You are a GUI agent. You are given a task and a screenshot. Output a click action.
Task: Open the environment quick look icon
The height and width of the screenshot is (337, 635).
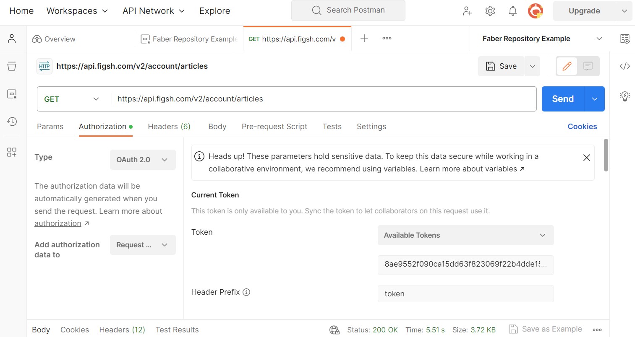[625, 39]
